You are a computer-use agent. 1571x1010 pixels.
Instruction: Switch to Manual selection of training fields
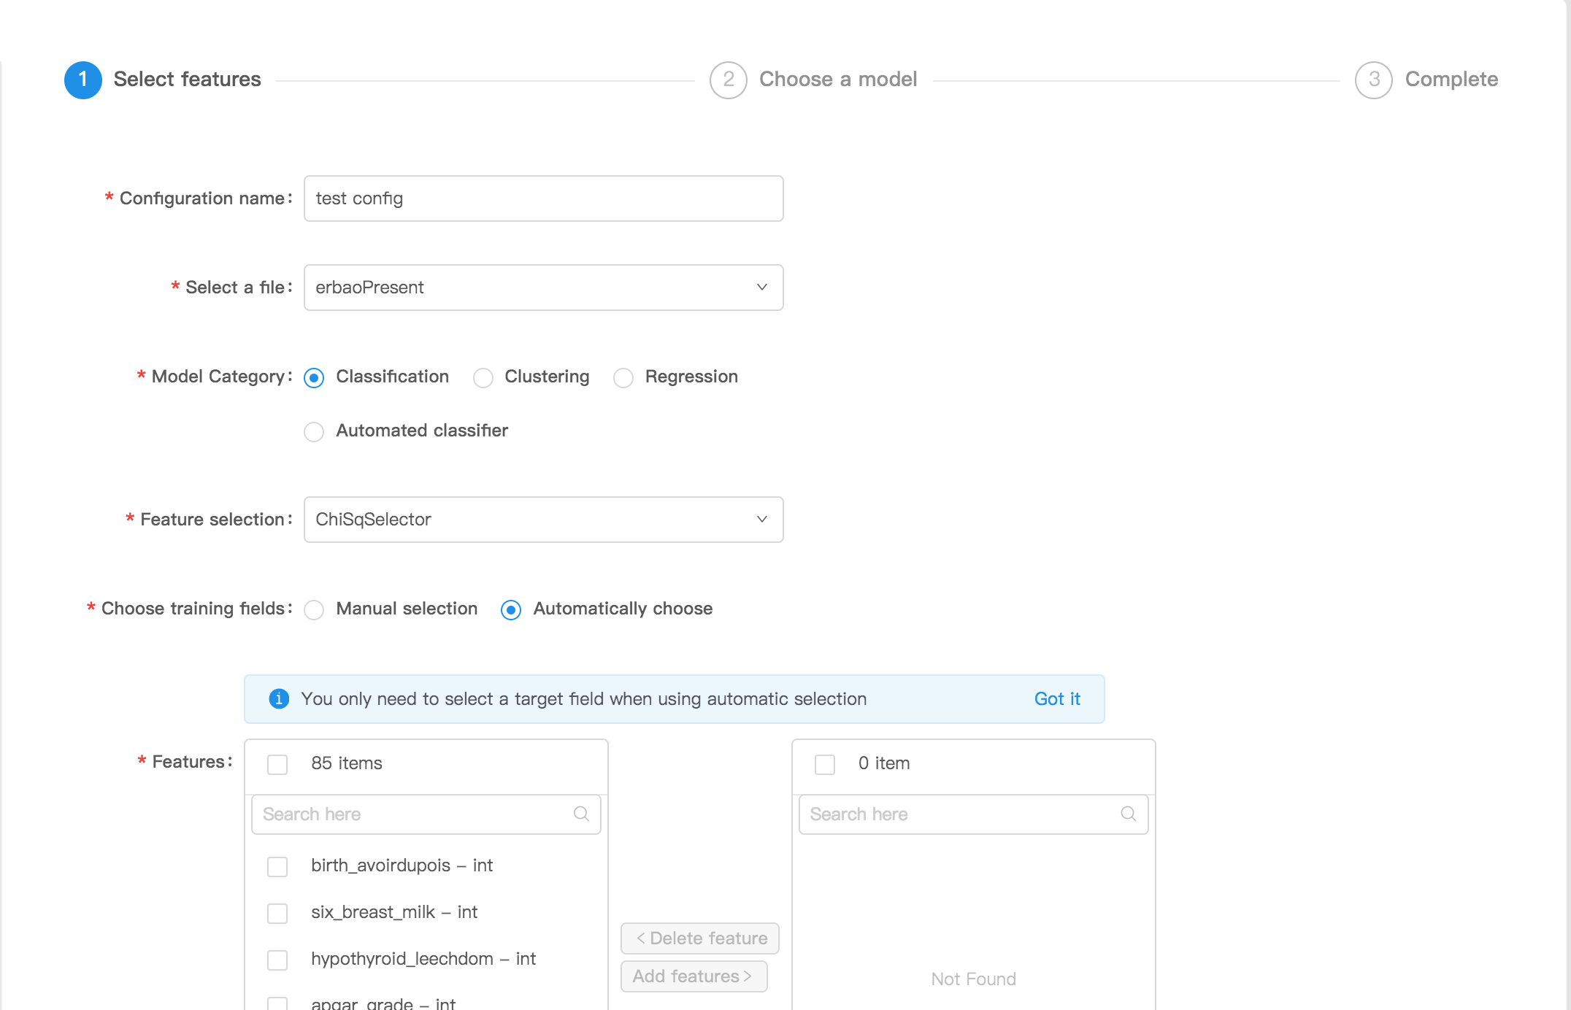pos(314,609)
